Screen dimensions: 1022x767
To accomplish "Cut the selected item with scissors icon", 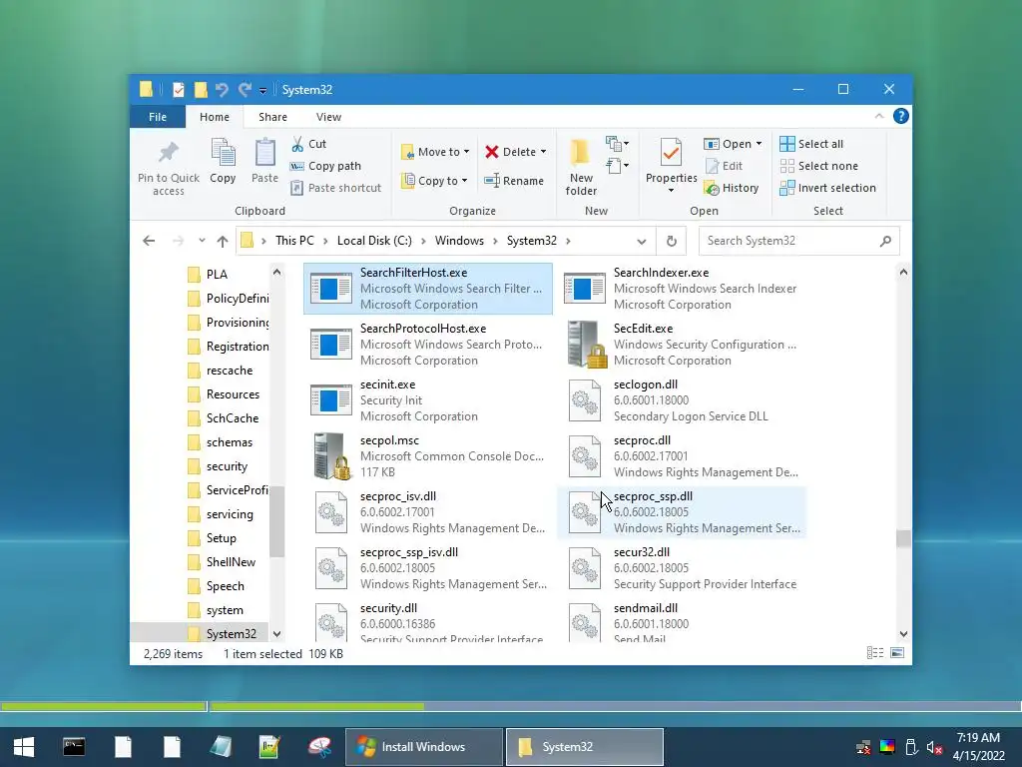I will click(297, 144).
